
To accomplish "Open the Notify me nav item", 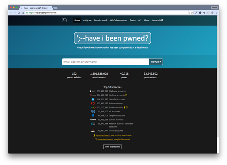I will 87,20.
